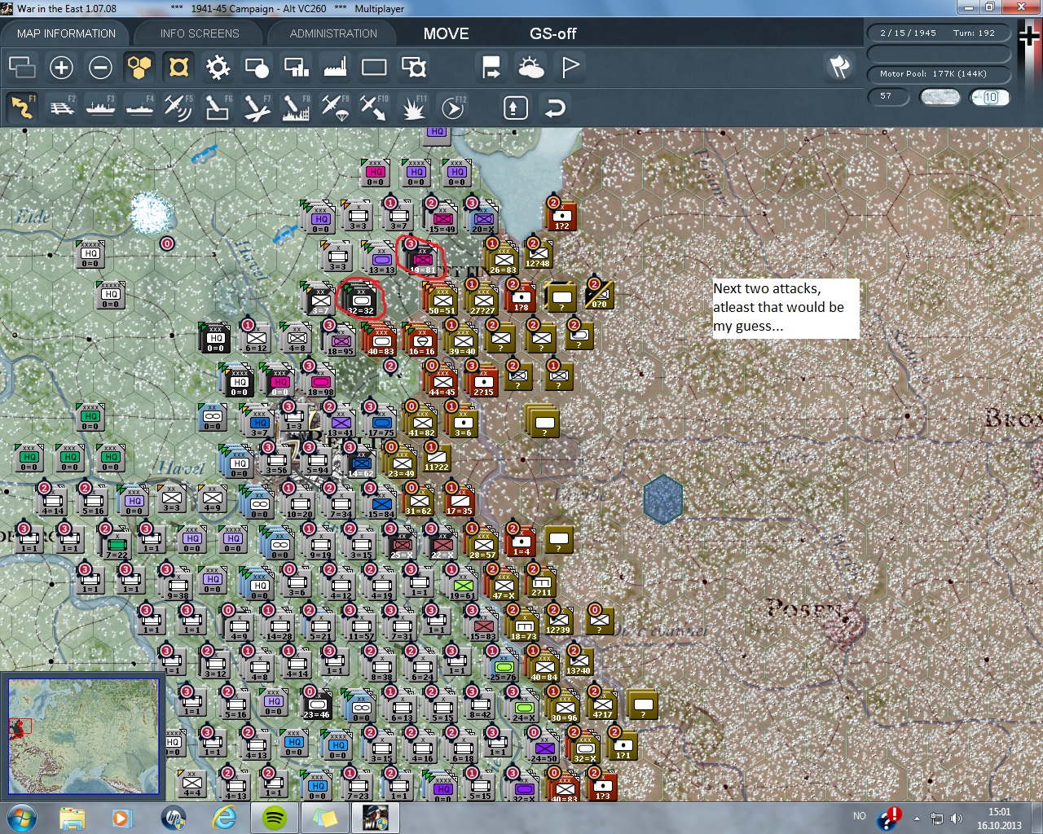Click the date and turn display field
Image resolution: width=1043 pixels, height=834 pixels.
coord(939,33)
